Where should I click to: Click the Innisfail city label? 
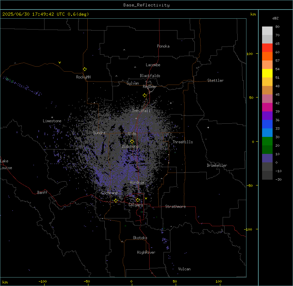[x=141, y=111]
